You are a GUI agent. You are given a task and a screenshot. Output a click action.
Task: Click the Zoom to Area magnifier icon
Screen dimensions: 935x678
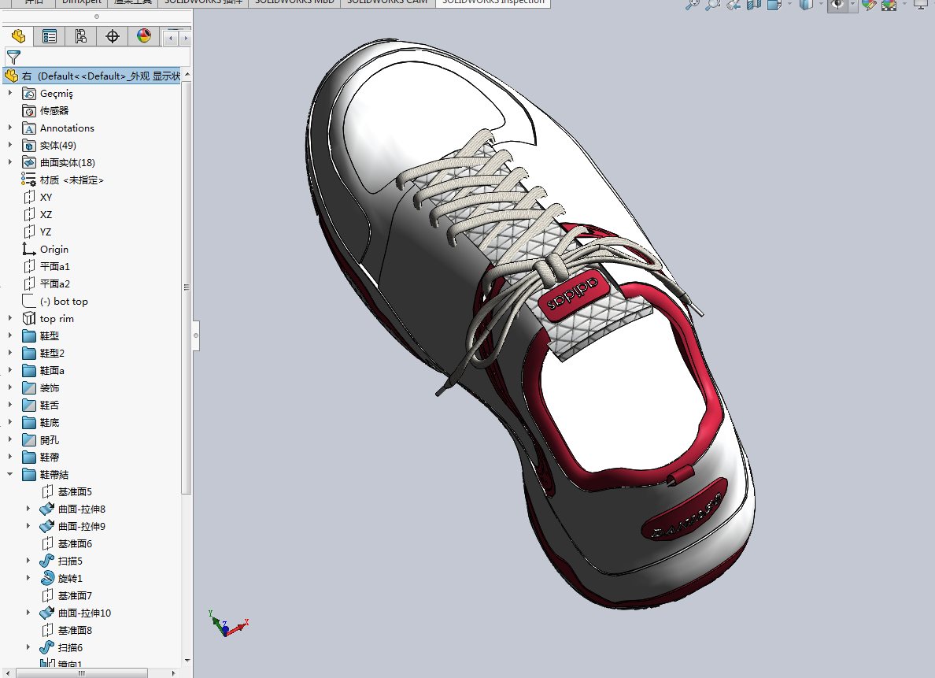tap(712, 4)
